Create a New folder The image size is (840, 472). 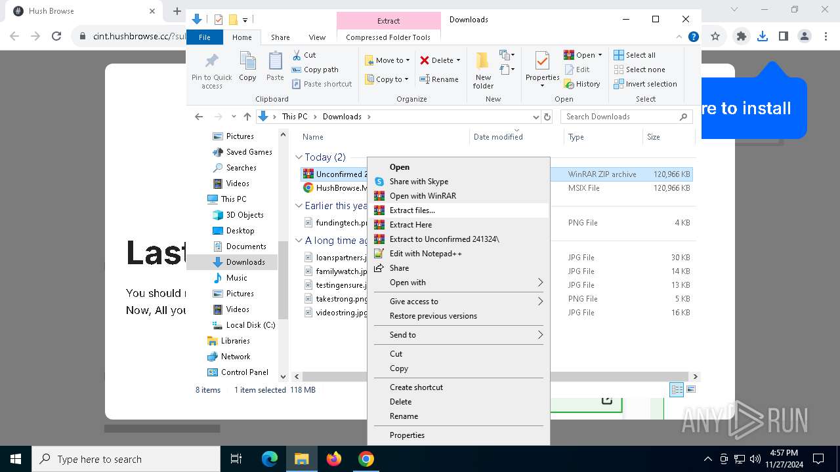pos(483,70)
